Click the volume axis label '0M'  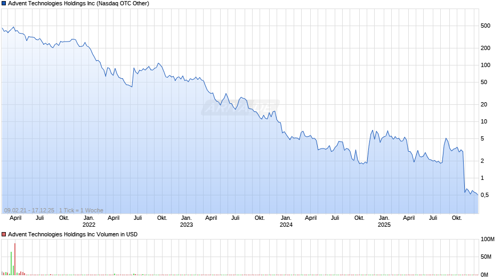coord(484,275)
